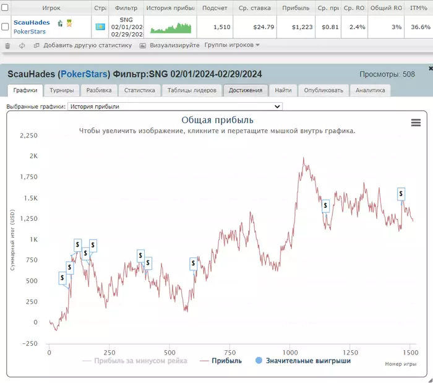Viewport: 433px width, 383px height.
Task: Click the $ win marker near game 1460
Action: click(x=401, y=194)
